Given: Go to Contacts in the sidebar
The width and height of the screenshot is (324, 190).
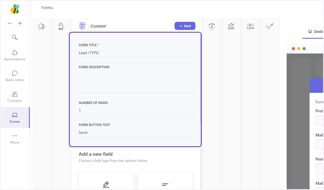Looking at the screenshot, I should coord(15,97).
